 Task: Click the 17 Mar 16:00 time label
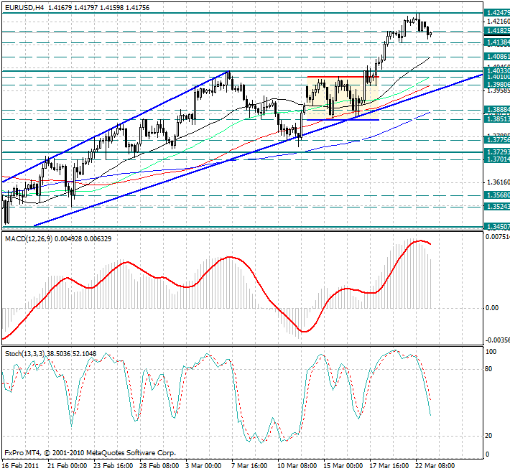[x=389, y=466]
